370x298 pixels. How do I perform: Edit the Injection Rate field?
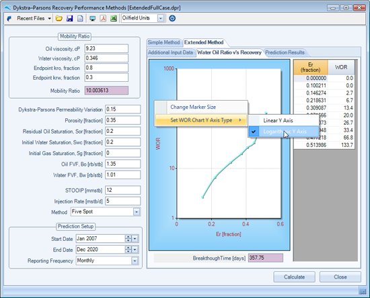click(122, 201)
